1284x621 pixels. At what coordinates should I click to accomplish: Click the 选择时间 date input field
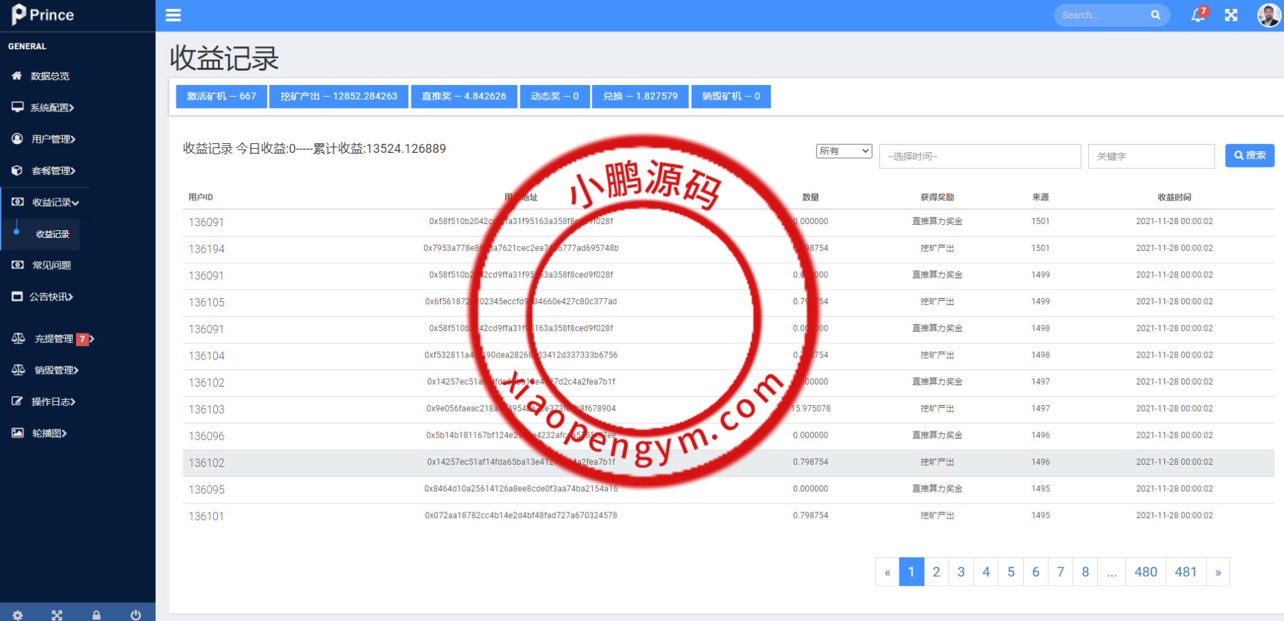click(979, 156)
